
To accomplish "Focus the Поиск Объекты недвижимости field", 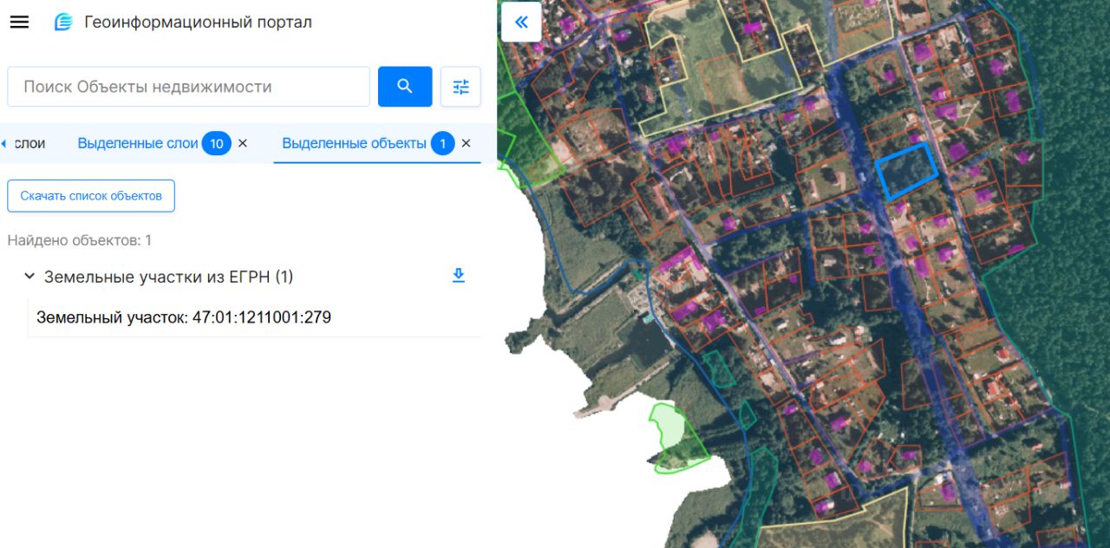I will click(188, 87).
